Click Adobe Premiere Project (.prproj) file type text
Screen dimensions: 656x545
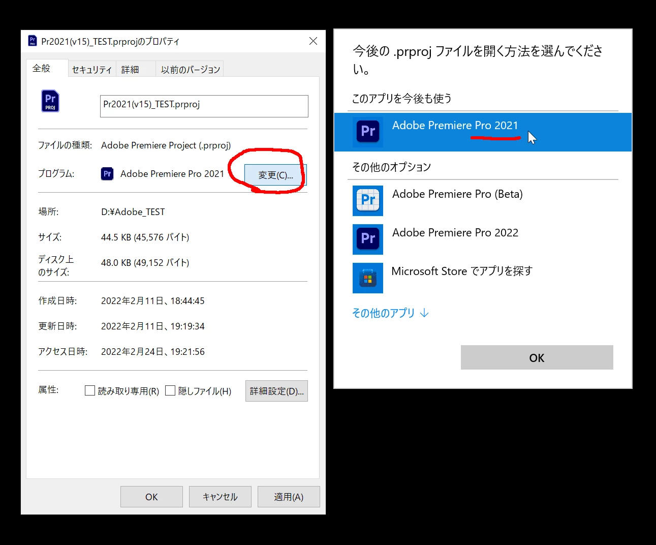coord(166,145)
